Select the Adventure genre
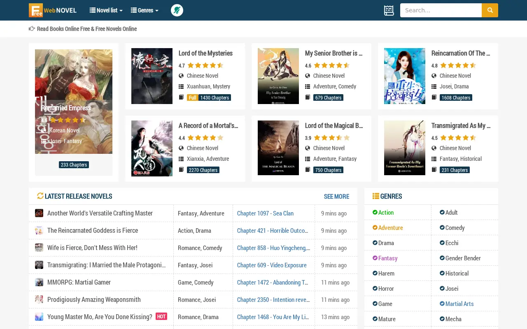Viewport: 527px width, 329px height. point(390,227)
